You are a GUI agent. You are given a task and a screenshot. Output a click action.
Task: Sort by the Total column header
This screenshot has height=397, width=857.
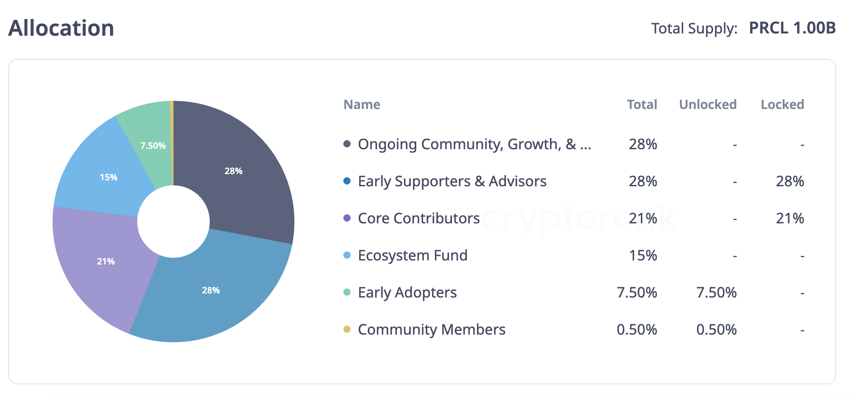point(642,104)
